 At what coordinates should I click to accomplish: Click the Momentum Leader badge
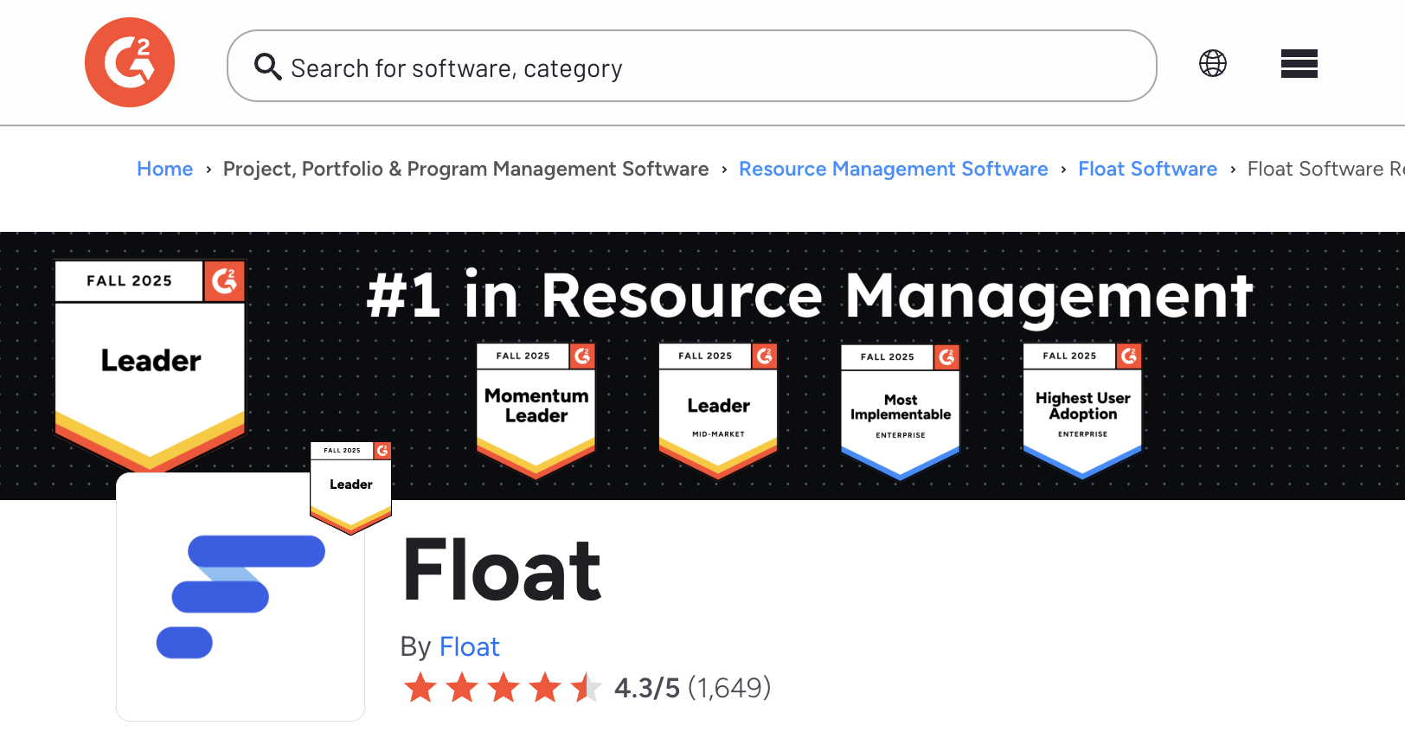536,410
